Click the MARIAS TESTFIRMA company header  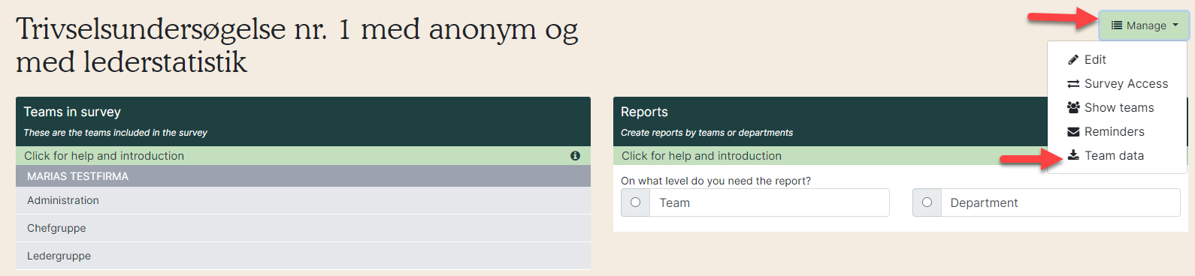pyautogui.click(x=303, y=176)
